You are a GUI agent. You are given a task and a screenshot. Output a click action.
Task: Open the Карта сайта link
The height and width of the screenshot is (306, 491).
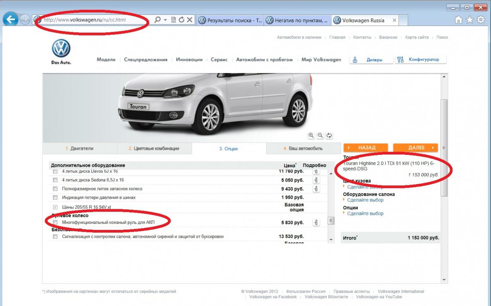417,37
